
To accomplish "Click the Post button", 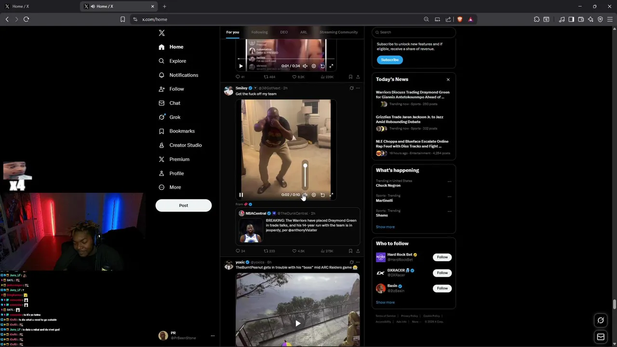I will (x=184, y=205).
